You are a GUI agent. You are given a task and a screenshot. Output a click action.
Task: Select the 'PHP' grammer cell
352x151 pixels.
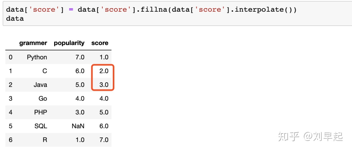coord(41,112)
